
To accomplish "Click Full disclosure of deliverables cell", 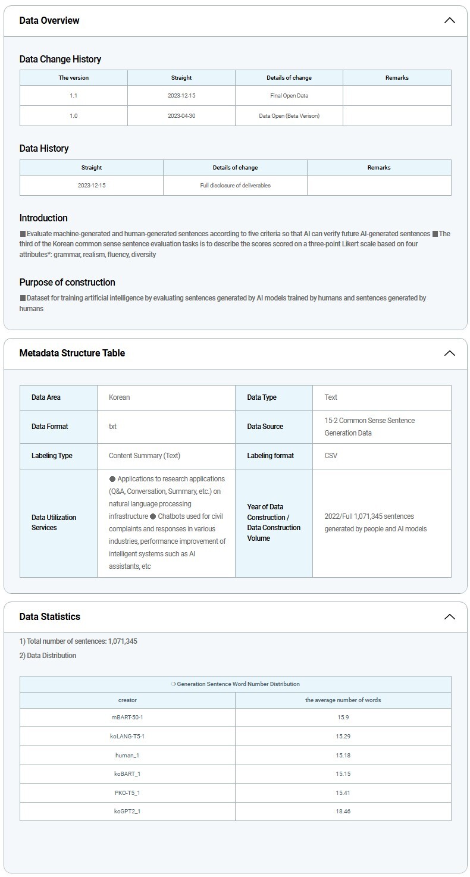I will (x=235, y=185).
